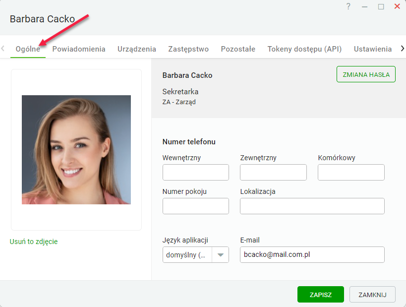Click into the Numer pokoju field

click(195, 206)
